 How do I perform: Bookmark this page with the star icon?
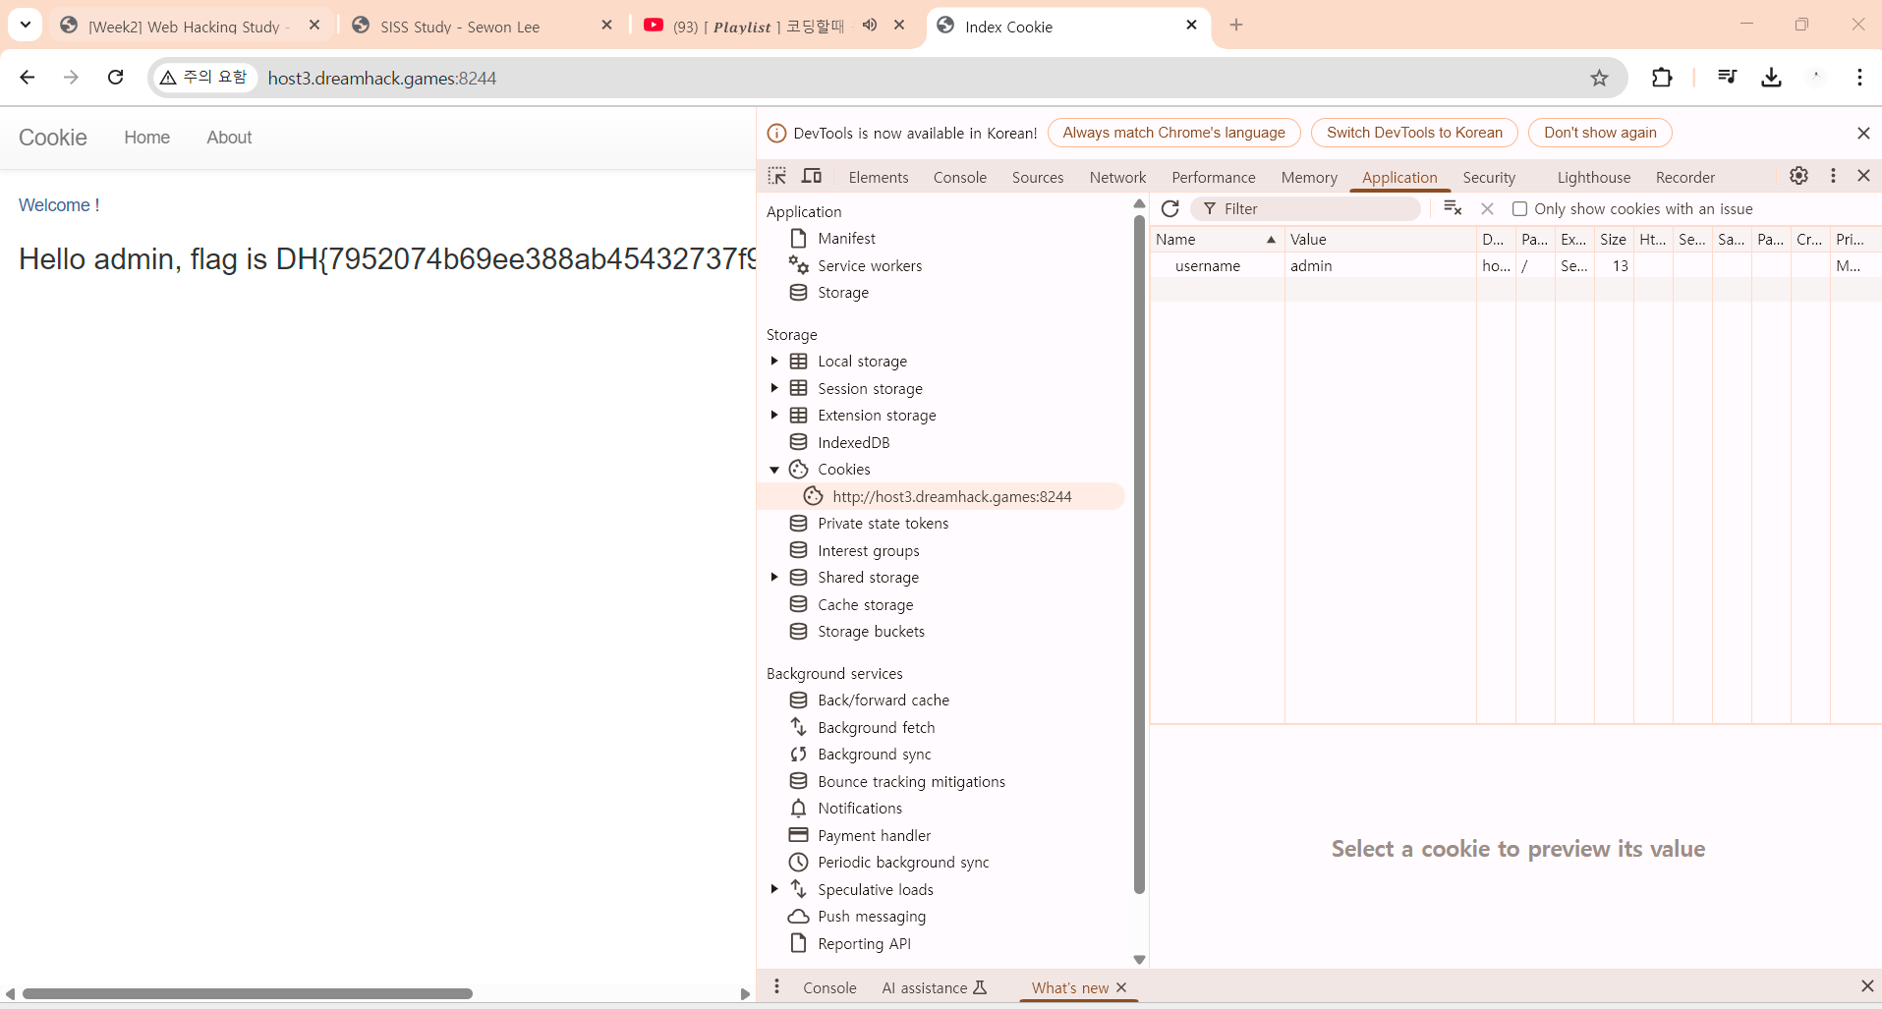pyautogui.click(x=1599, y=78)
